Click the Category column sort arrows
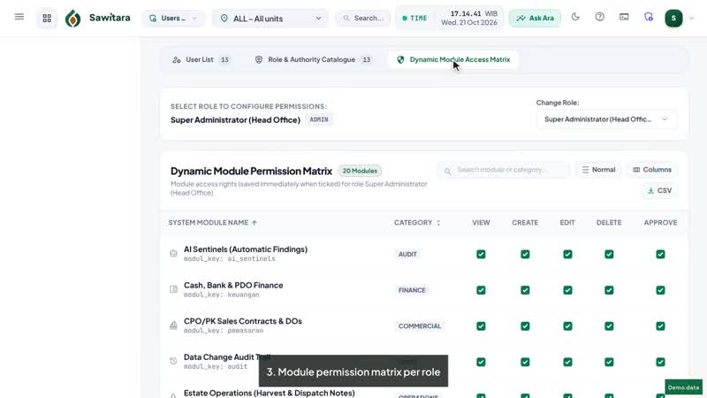Screen dimensions: 707x398 438,223
